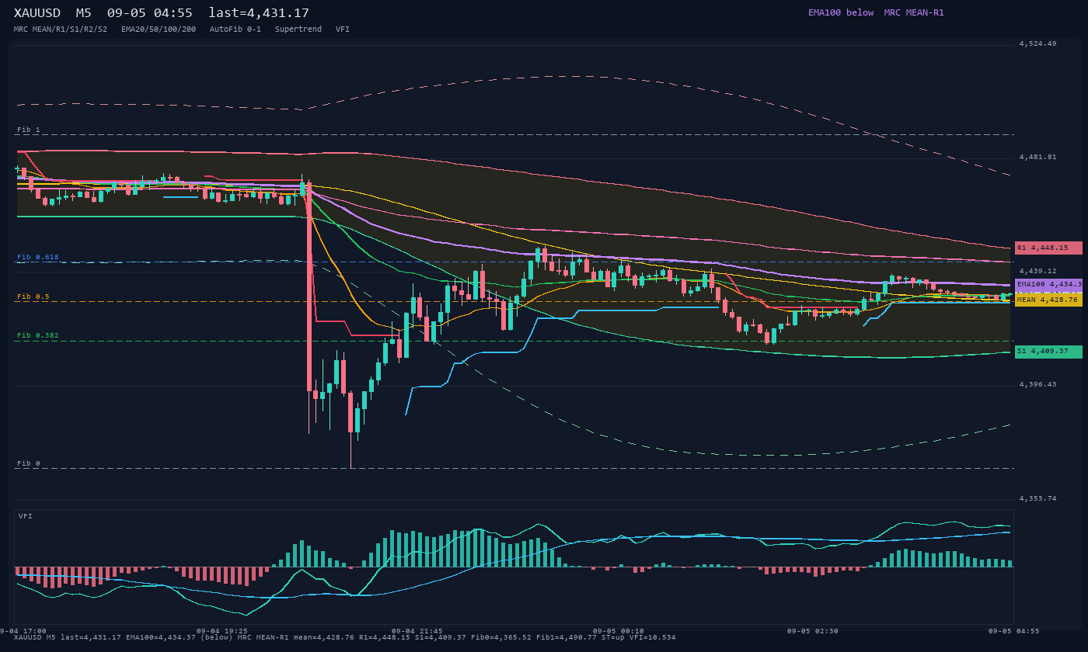Click the 09-05 00:10 time axis label

pyautogui.click(x=619, y=631)
